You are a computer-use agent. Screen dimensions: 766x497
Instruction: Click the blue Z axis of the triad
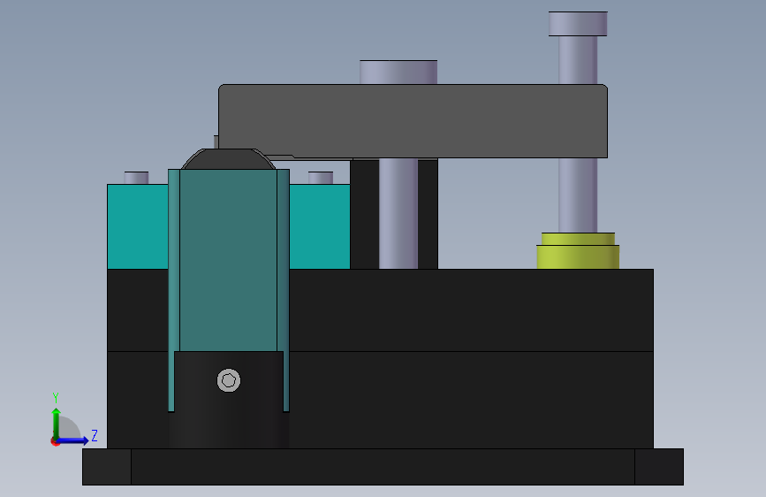pyautogui.click(x=73, y=440)
